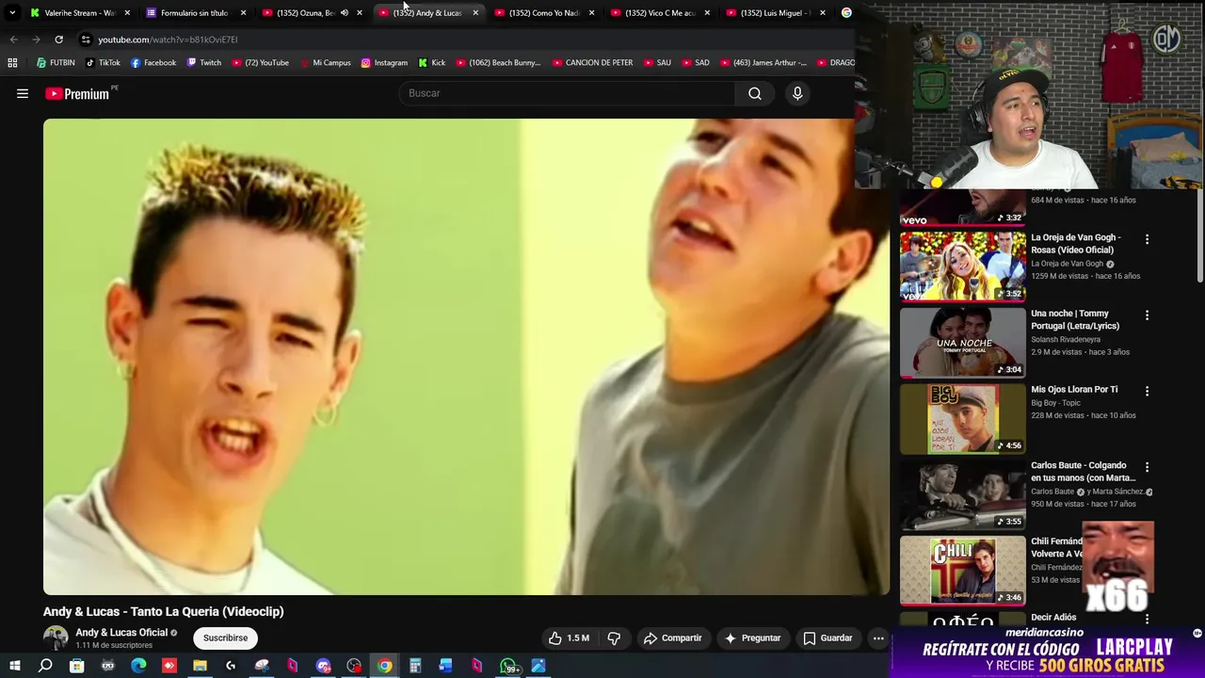Open James Arthur bookmark
The image size is (1205, 678).
(x=763, y=63)
